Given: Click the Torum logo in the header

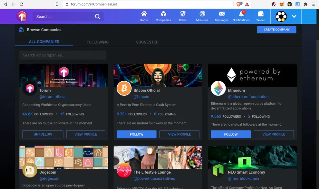Looking at the screenshot, I should pos(22,16).
